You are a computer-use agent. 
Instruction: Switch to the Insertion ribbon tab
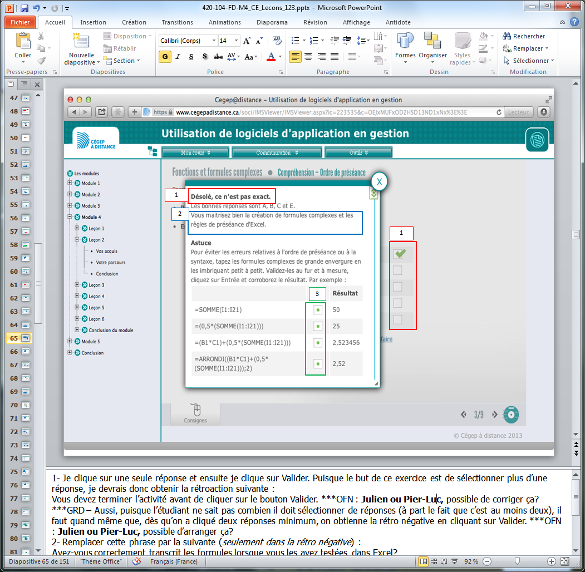point(93,22)
